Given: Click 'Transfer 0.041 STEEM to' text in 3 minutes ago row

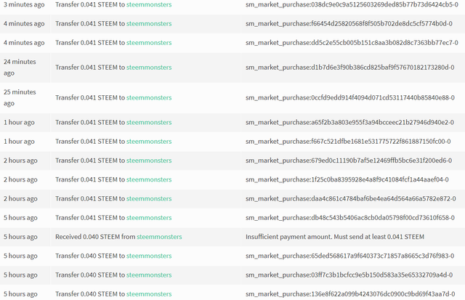Looking at the screenshot, I should coord(90,4).
